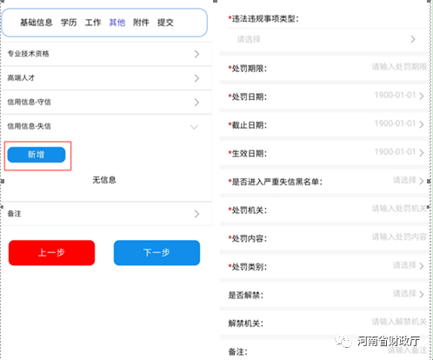
Task: Pick a date for 处罚日期
Action: 399,96
